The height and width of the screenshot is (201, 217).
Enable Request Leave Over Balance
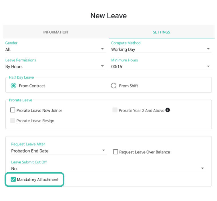[116, 152]
